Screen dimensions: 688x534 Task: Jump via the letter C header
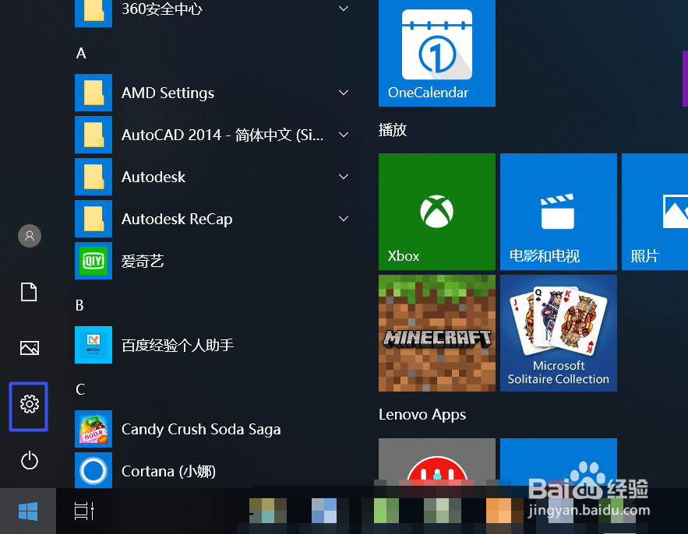(80, 389)
